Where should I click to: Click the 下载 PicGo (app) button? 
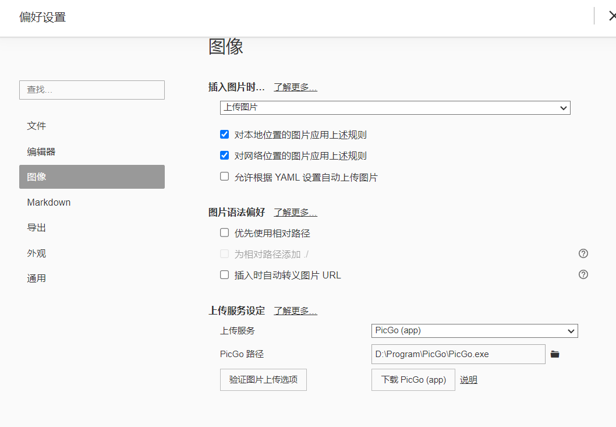[413, 380]
